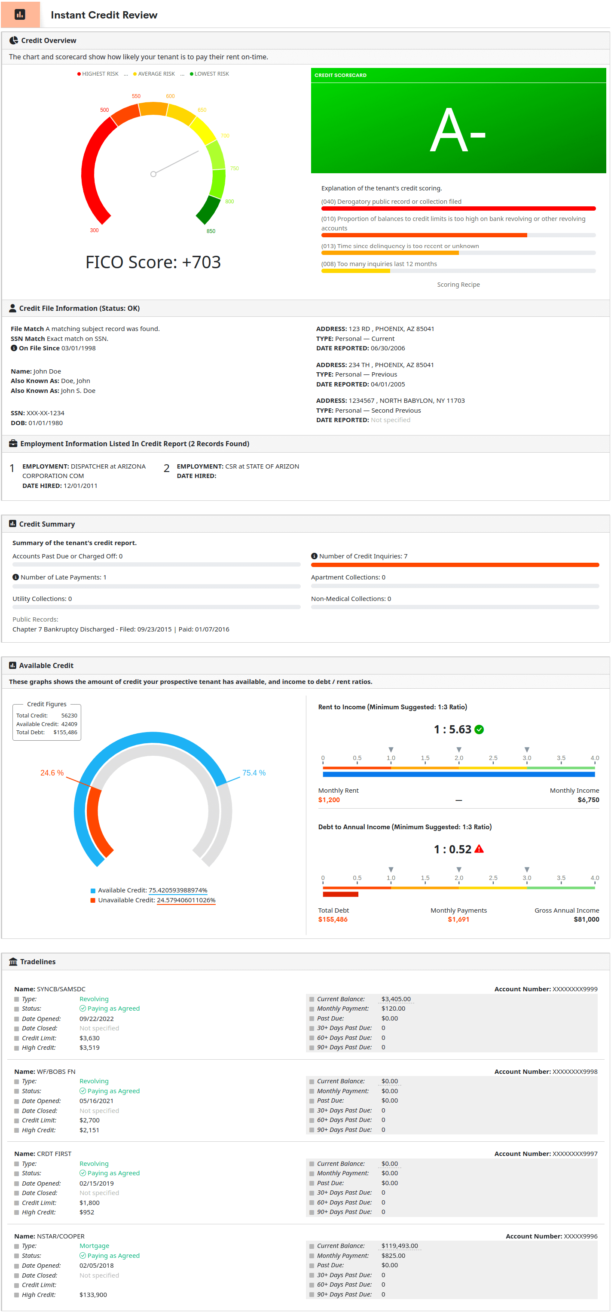Screen dimensions: 611x1312
Task: Click SYNCB/SAMSDC Paying as Agreed check icon
Action: pyautogui.click(x=82, y=1009)
